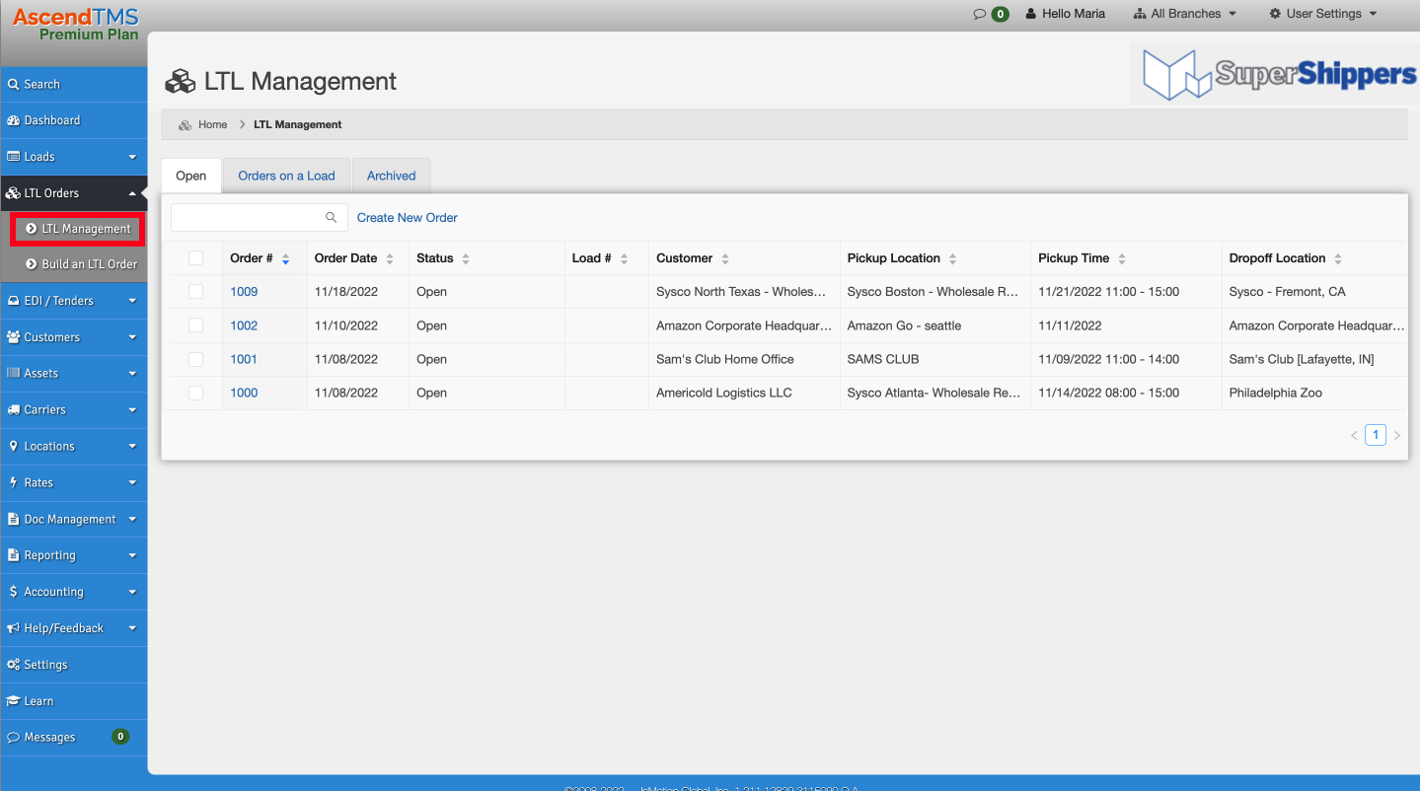The image size is (1420, 791).
Task: Toggle the select-all checkbox in table header
Action: point(195,258)
